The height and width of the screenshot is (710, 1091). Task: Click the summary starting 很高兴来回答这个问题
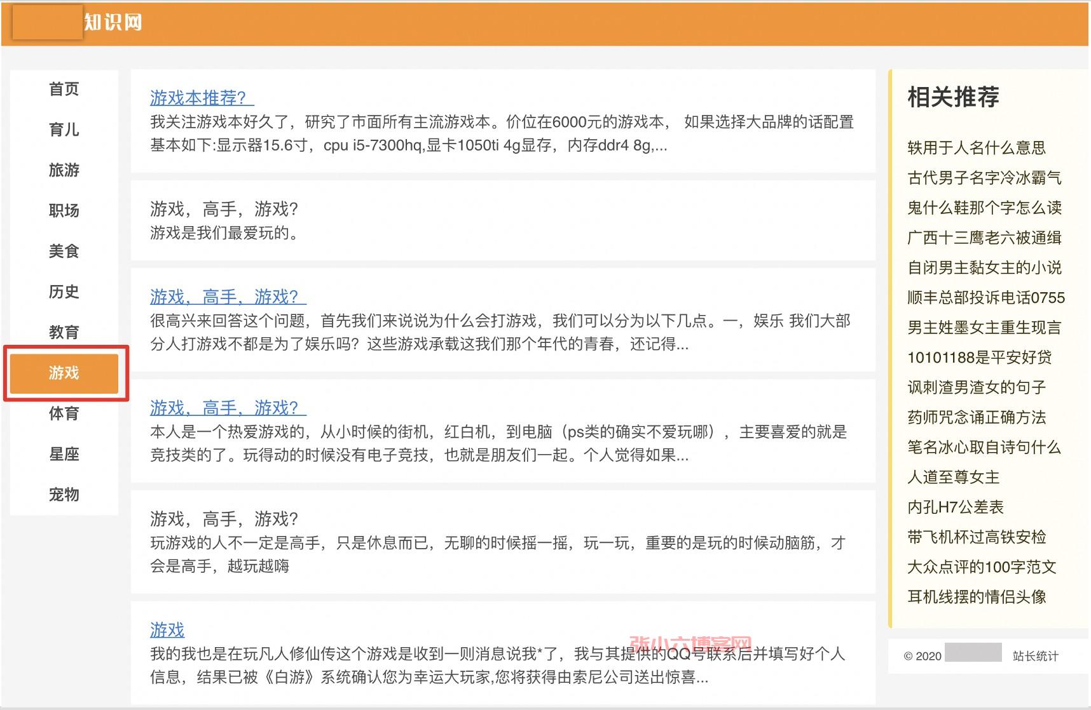[500, 332]
